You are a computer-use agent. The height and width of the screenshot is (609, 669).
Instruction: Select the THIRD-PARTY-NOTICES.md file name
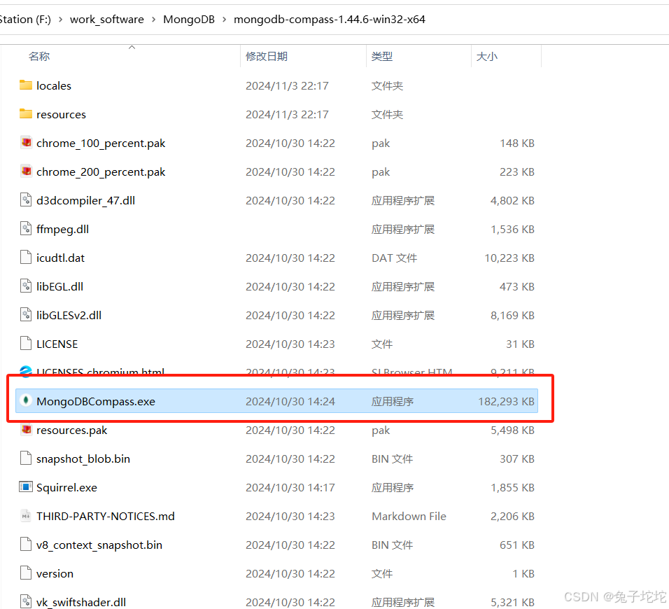[x=106, y=516]
